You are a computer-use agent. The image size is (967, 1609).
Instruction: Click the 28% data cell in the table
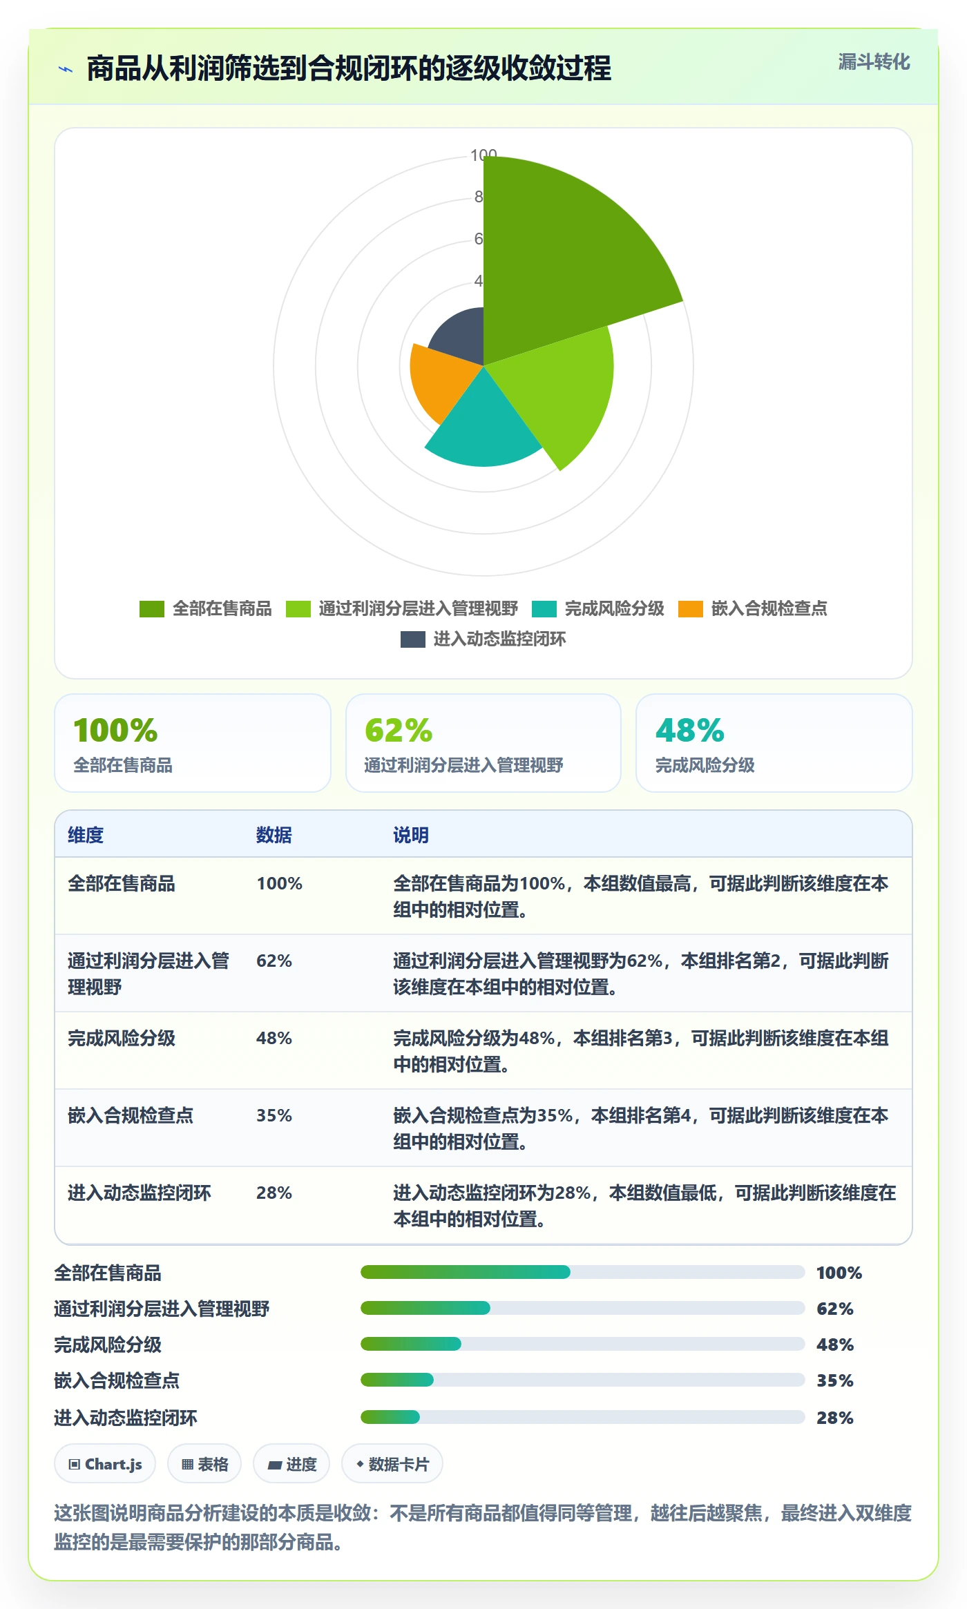tap(274, 1193)
